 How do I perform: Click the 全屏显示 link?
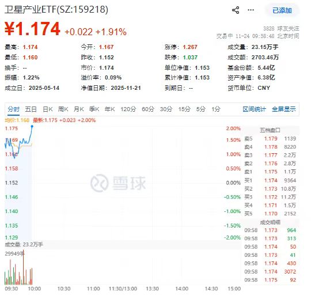click(283, 109)
